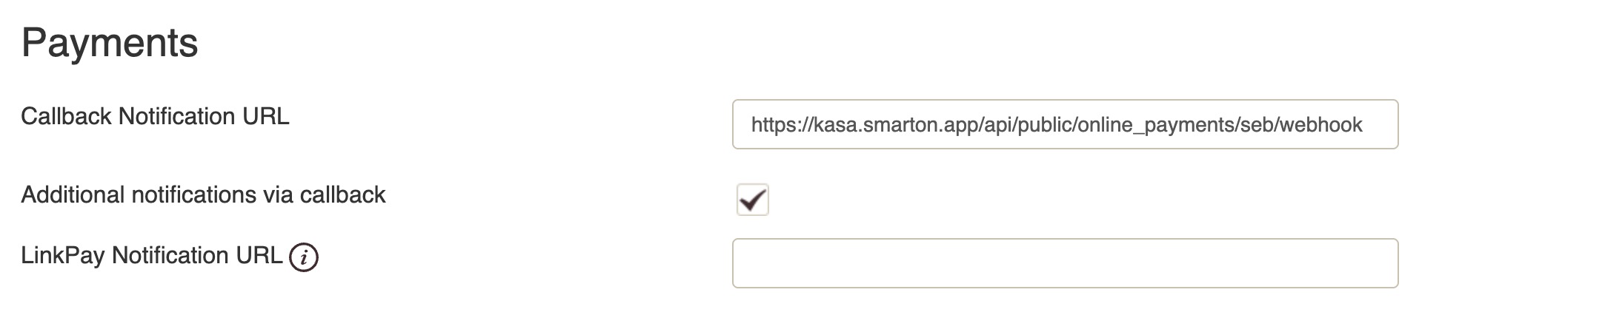Click the text box containing the https callback address
The image size is (1605, 315).
[1064, 124]
